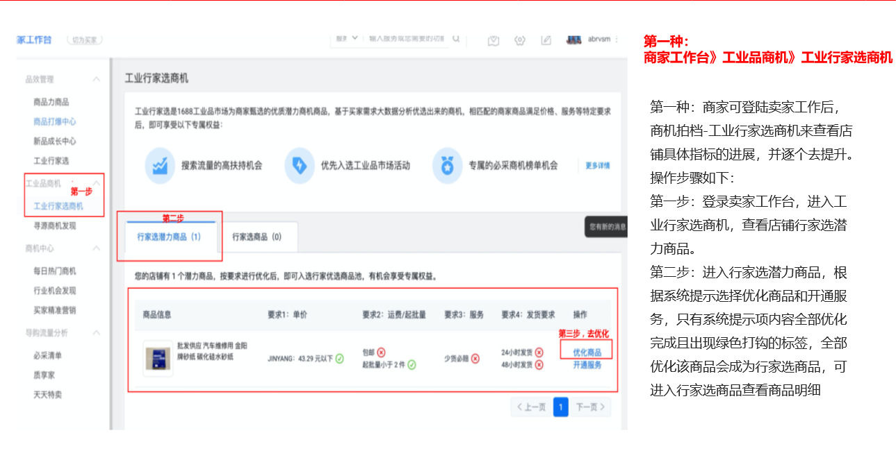This screenshot has width=896, height=451.
Task: Click the 切为买家 switch button
Action: pos(84,40)
